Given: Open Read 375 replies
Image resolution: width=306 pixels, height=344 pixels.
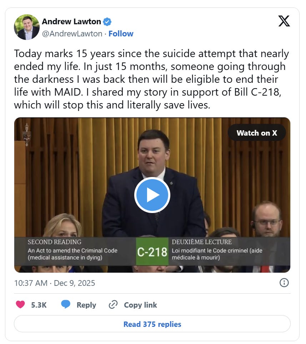Looking at the screenshot, I should pos(152,324).
